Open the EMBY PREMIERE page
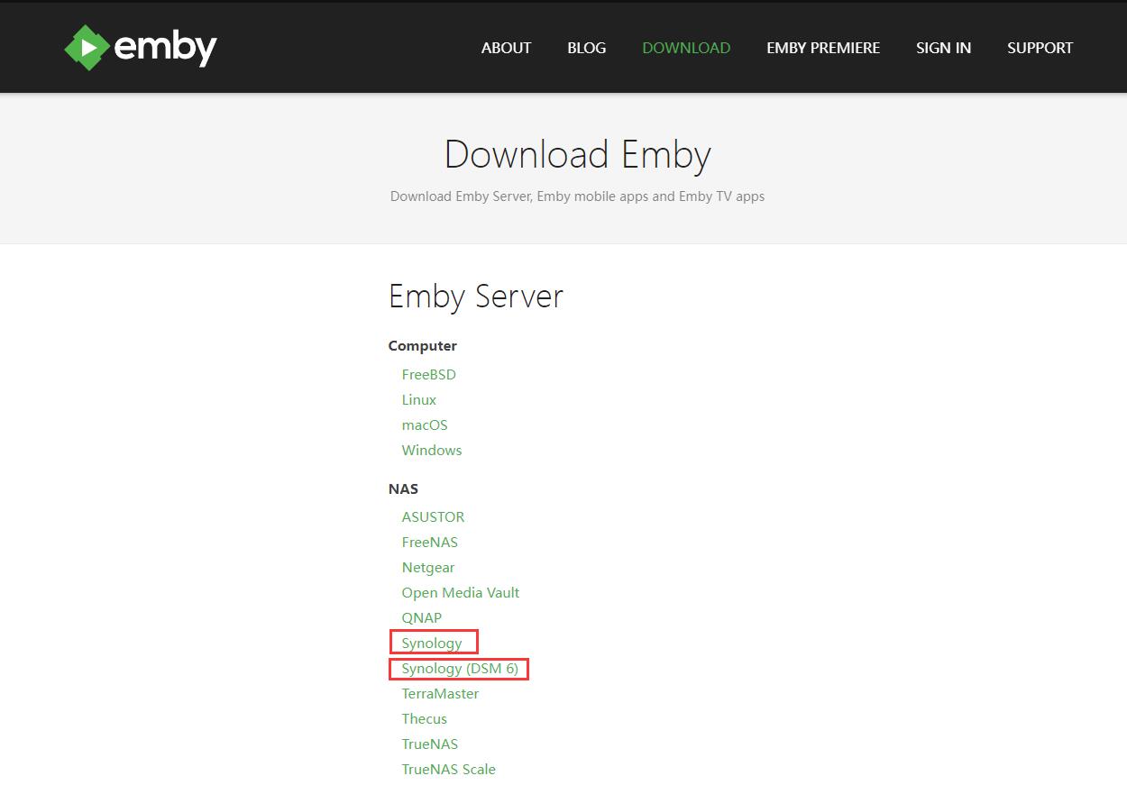Screen dimensions: 1127x785 [823, 48]
